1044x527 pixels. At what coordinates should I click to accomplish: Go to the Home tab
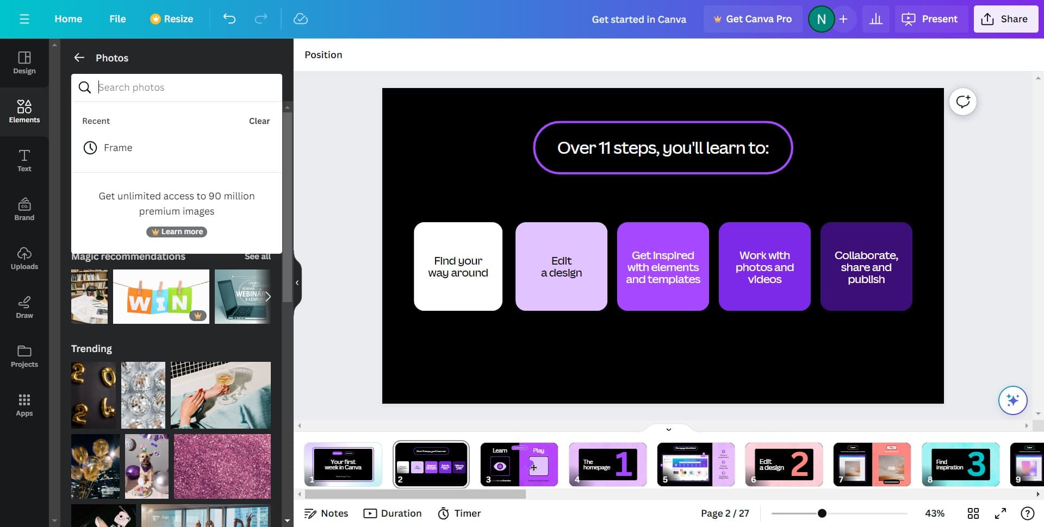pos(68,19)
